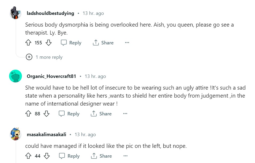Upvote the comment by ladshouldbestudying
Screen dimensions: 255x163
coord(28,43)
